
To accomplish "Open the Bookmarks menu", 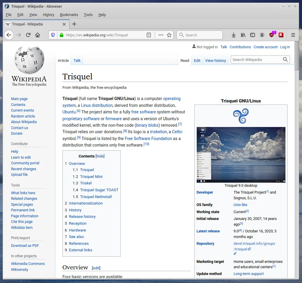I will [x=69, y=15].
